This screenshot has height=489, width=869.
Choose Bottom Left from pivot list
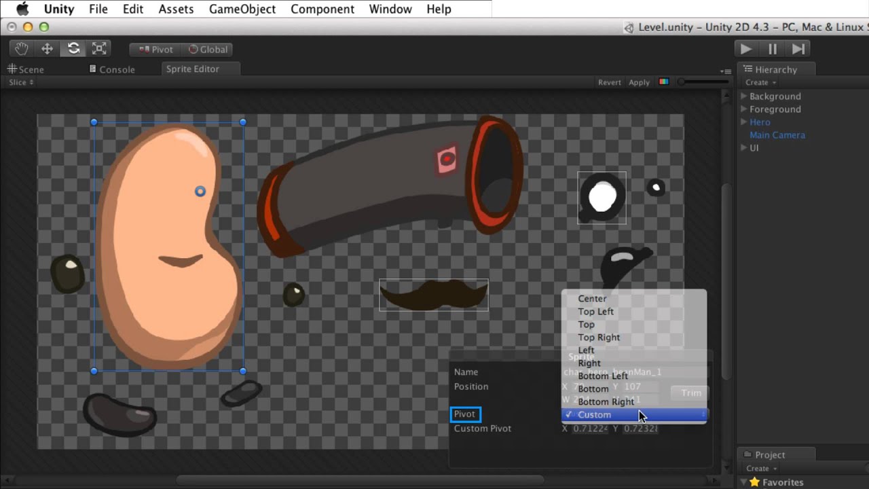pyautogui.click(x=602, y=376)
